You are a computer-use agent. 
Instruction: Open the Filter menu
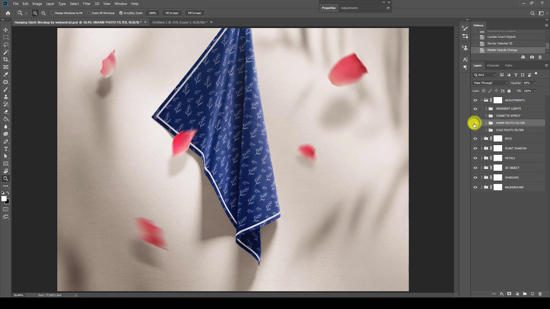click(87, 3)
